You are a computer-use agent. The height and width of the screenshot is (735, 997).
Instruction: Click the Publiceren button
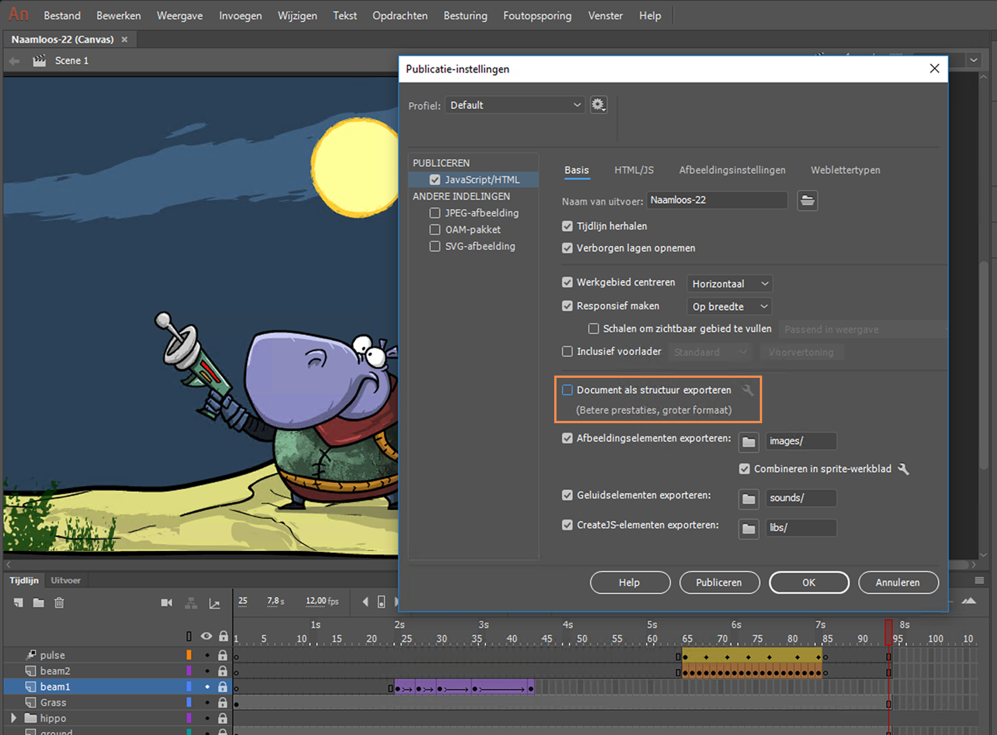[x=719, y=582]
